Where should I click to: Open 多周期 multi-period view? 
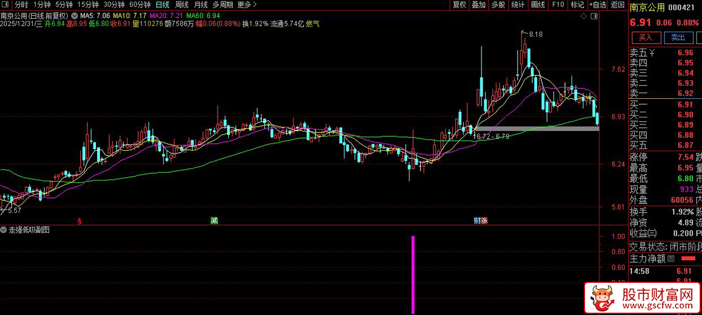[223, 5]
